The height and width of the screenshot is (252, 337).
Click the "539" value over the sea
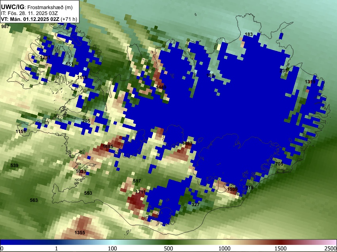click(14, 165)
